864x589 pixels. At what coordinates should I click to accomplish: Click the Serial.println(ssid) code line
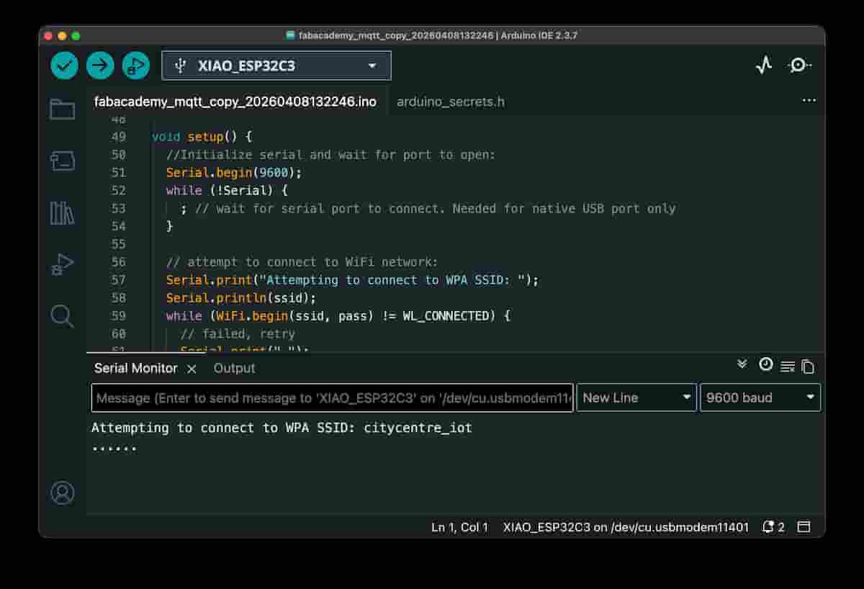(x=241, y=298)
